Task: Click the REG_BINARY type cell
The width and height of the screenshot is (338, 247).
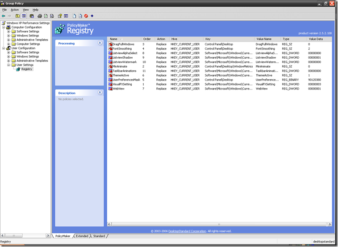Action: [290, 80]
